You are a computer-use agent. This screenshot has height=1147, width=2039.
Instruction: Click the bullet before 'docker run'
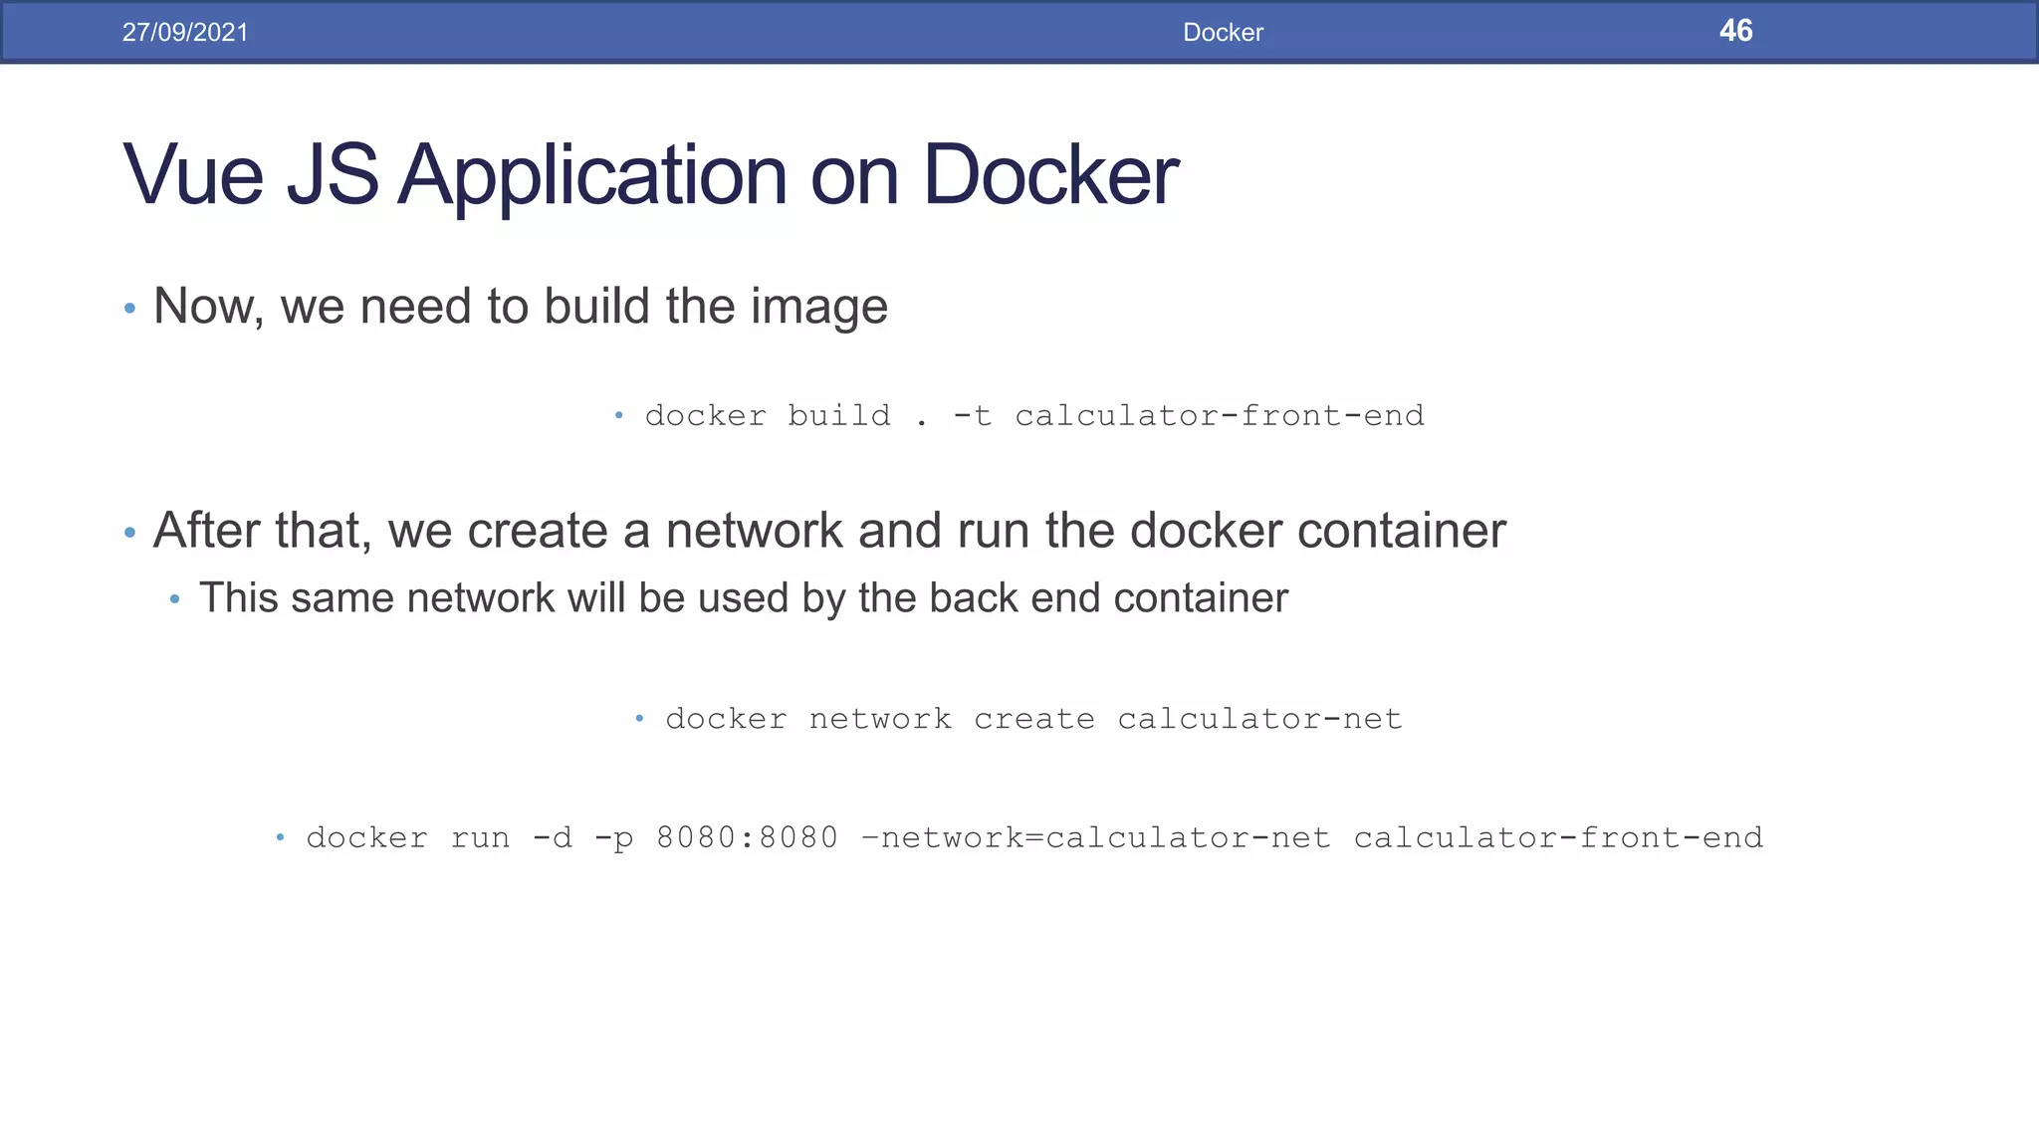coord(280,837)
